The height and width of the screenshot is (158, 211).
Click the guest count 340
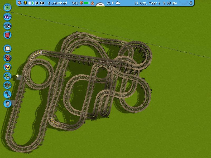coord(75,3)
